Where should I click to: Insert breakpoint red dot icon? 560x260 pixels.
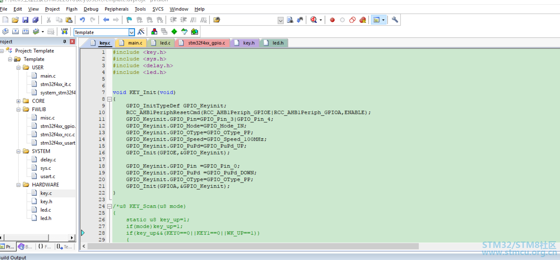coord(332,20)
